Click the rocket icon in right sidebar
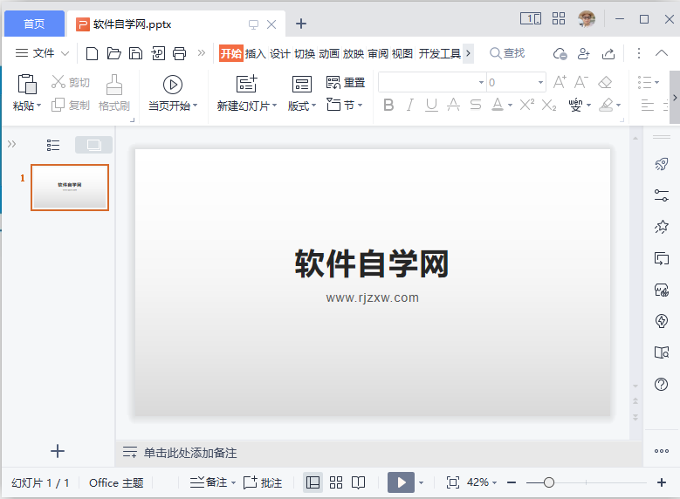The height and width of the screenshot is (499, 680). pyautogui.click(x=662, y=164)
